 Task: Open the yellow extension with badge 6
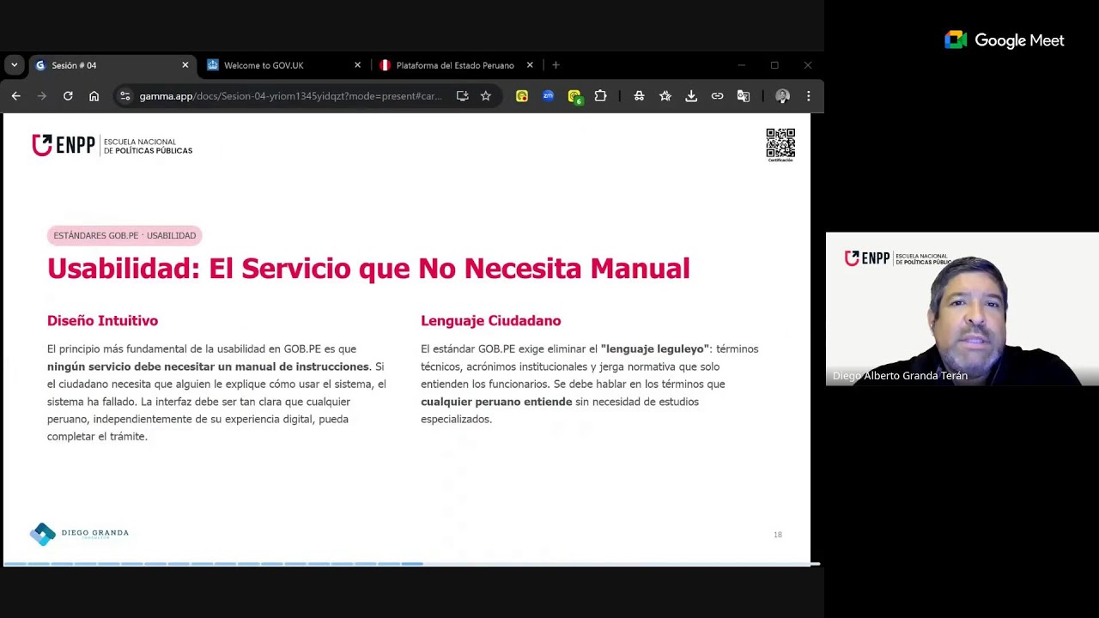click(574, 97)
